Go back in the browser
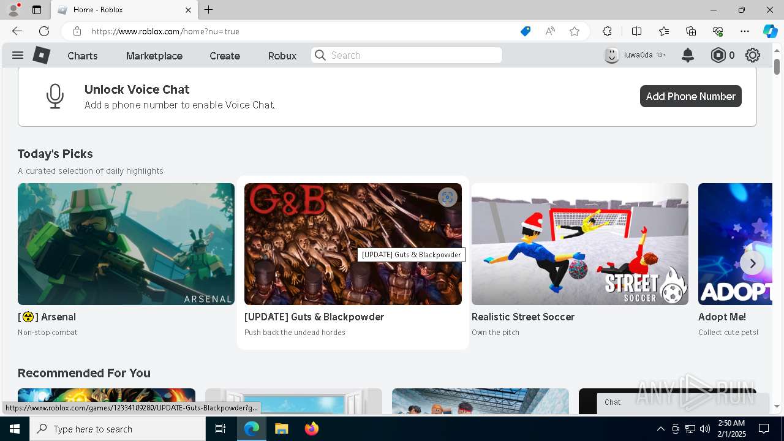The image size is (784, 441). 17,31
